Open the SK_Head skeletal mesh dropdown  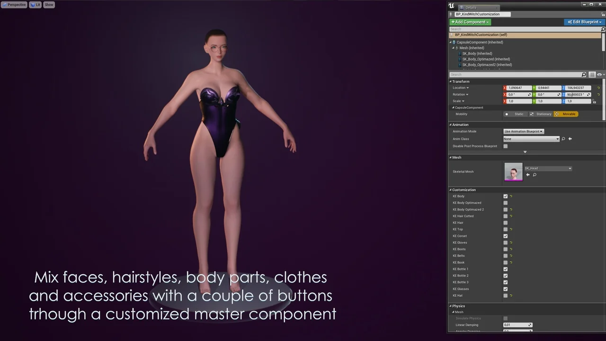548,168
